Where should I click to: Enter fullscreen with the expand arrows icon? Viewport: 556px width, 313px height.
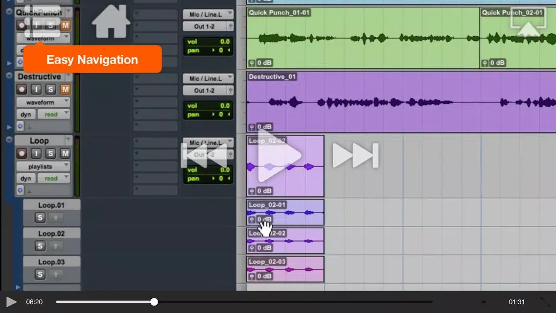(545, 302)
